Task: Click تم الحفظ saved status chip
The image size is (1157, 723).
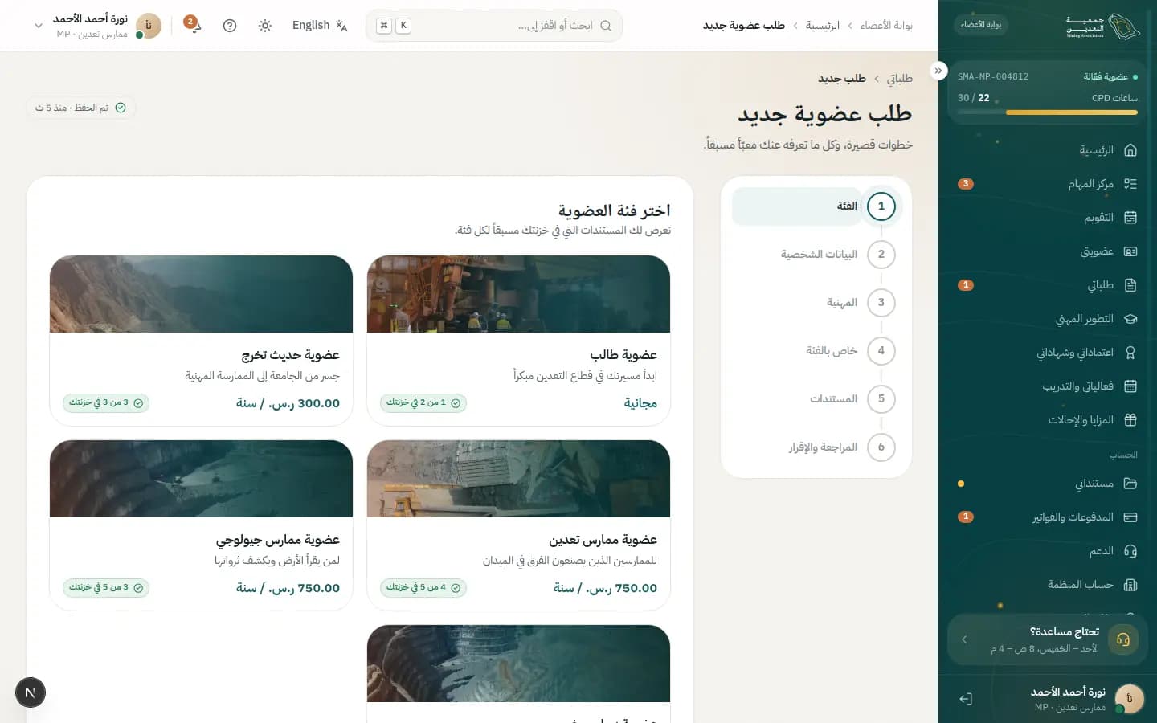Action: [x=80, y=108]
